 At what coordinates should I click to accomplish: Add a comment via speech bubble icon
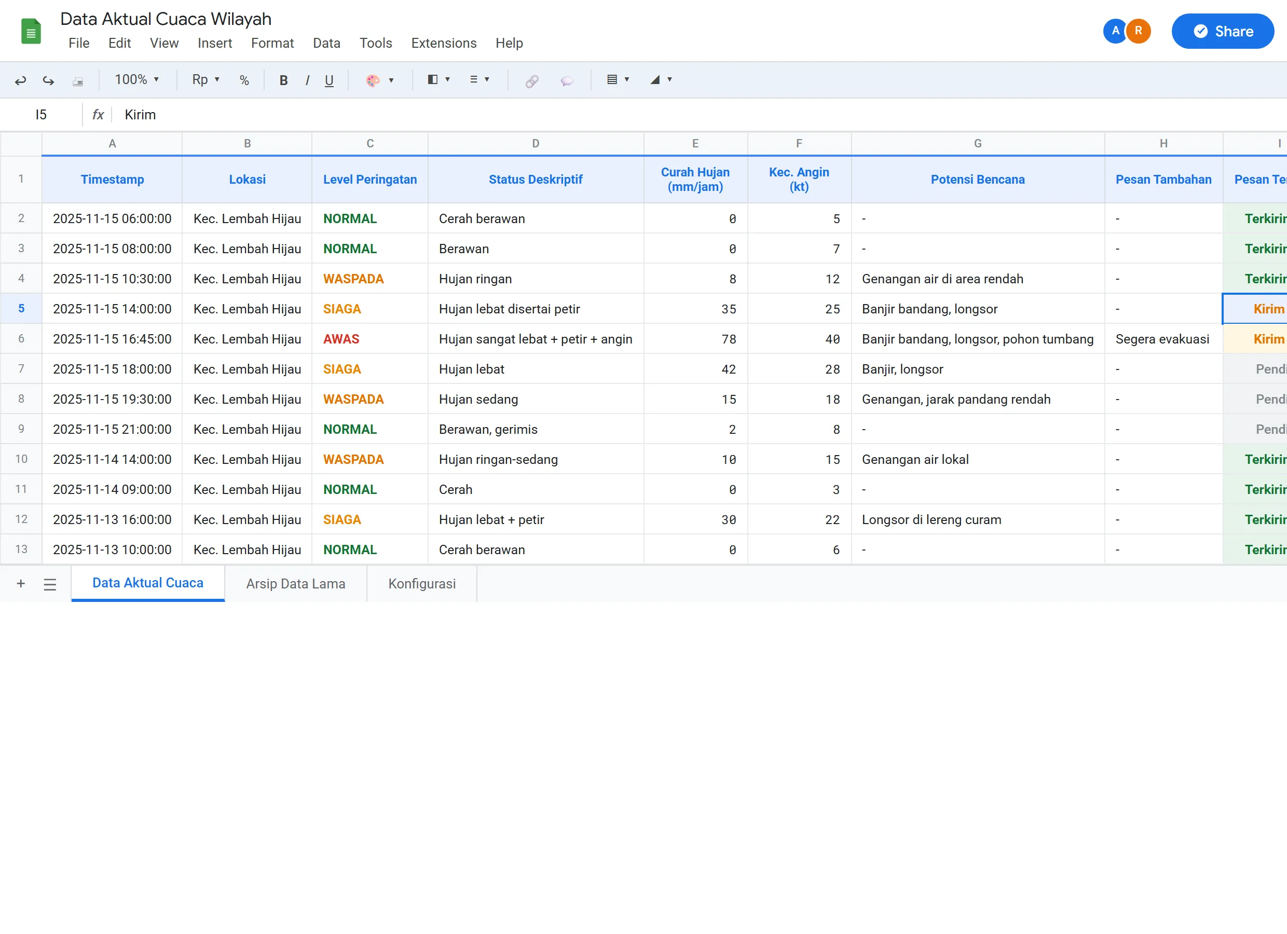pyautogui.click(x=566, y=80)
